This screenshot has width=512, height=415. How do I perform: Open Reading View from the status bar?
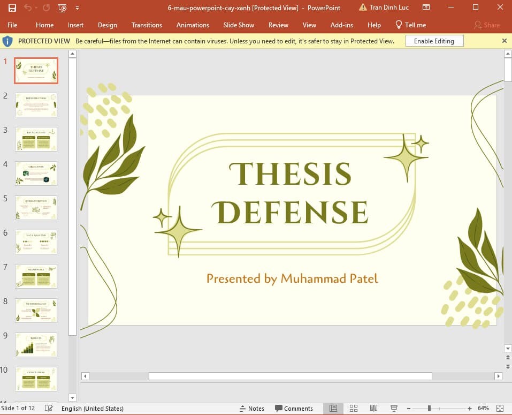[x=374, y=408]
